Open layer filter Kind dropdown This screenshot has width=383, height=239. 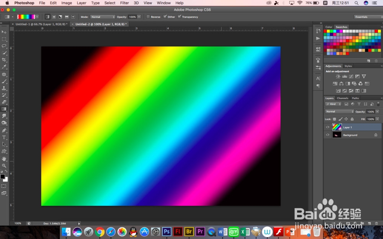[333, 104]
